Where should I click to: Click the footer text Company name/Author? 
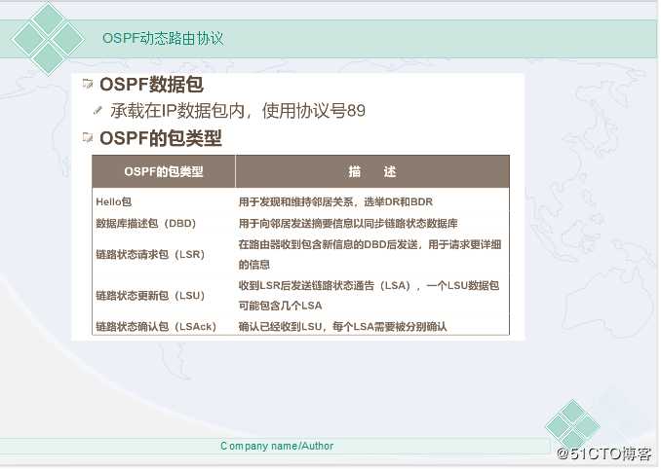pyautogui.click(x=277, y=446)
